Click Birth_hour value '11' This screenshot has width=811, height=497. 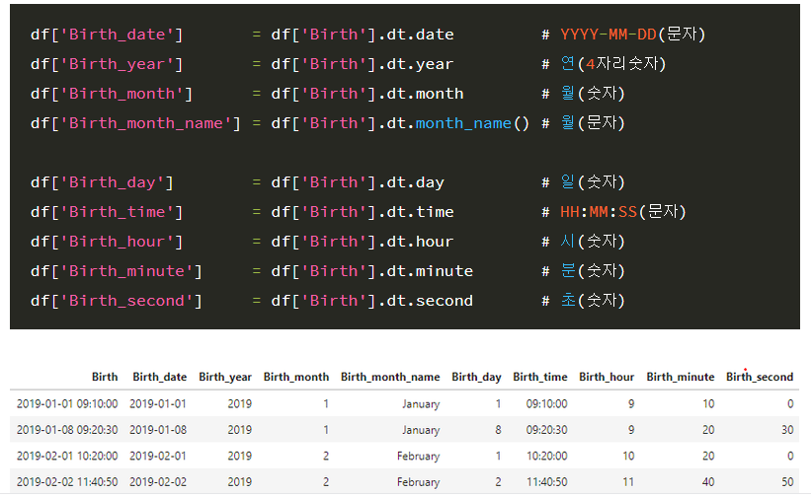628,482
